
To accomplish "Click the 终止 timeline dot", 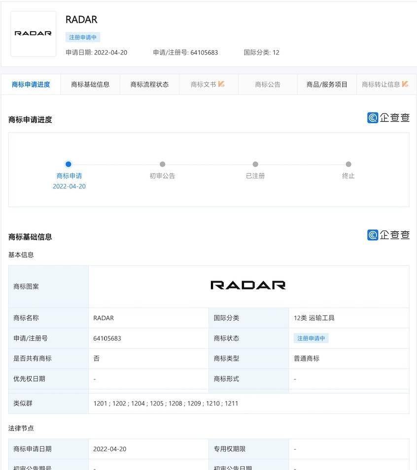I will [x=348, y=164].
